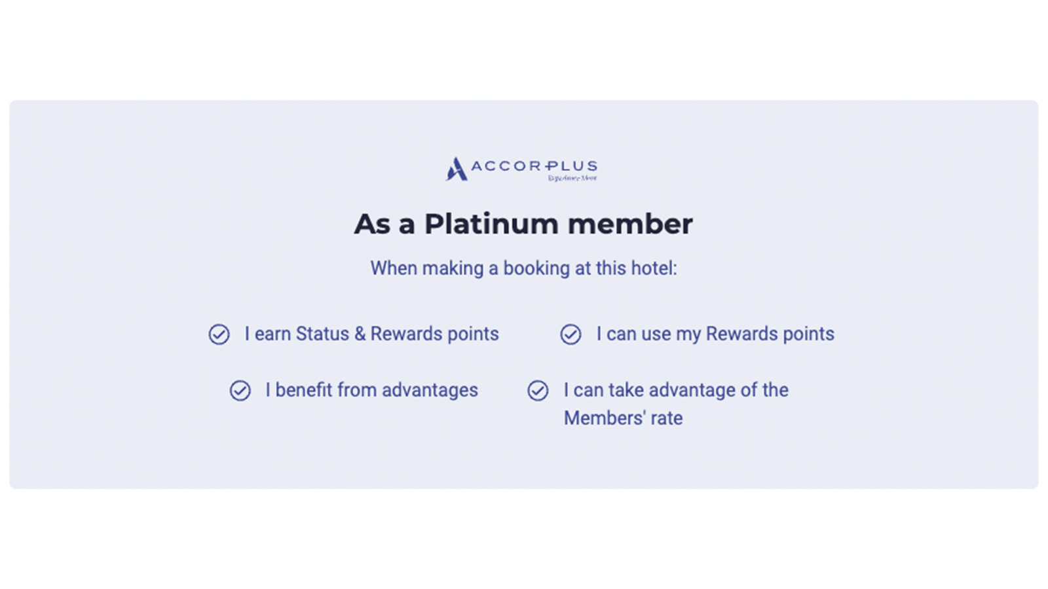Screen dimensions: 1048x589
Task: Click 'When making a booking at this hotel' subtitle
Action: click(x=523, y=268)
